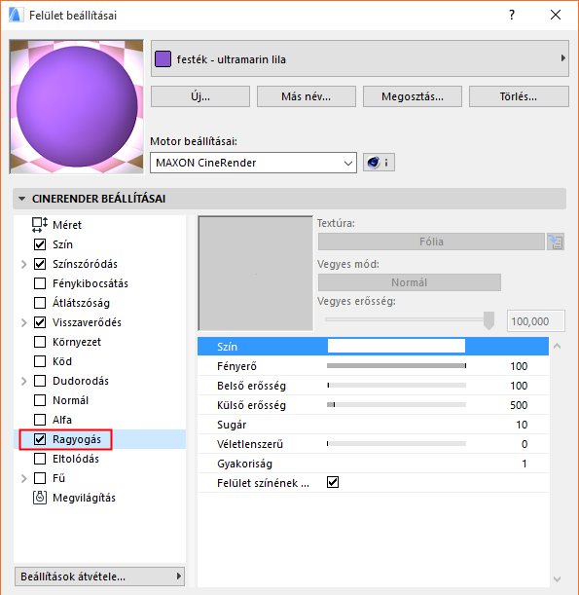The image size is (579, 595).
Task: Open the MAXON CineRender engine dropdown
Action: pos(253,163)
